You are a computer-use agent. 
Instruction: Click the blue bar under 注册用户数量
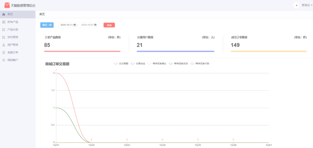point(175,51)
